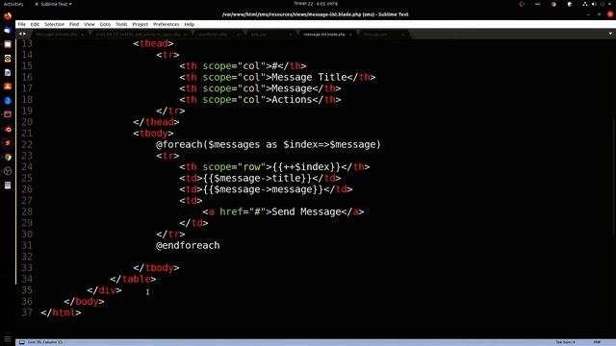Open Sublime Text icon in the dock
The image size is (616, 346).
point(8,143)
